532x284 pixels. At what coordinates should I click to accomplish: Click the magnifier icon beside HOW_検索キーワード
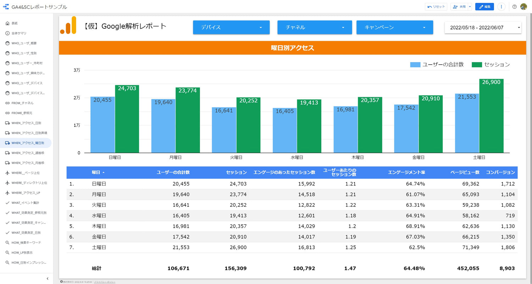pyautogui.click(x=7, y=243)
